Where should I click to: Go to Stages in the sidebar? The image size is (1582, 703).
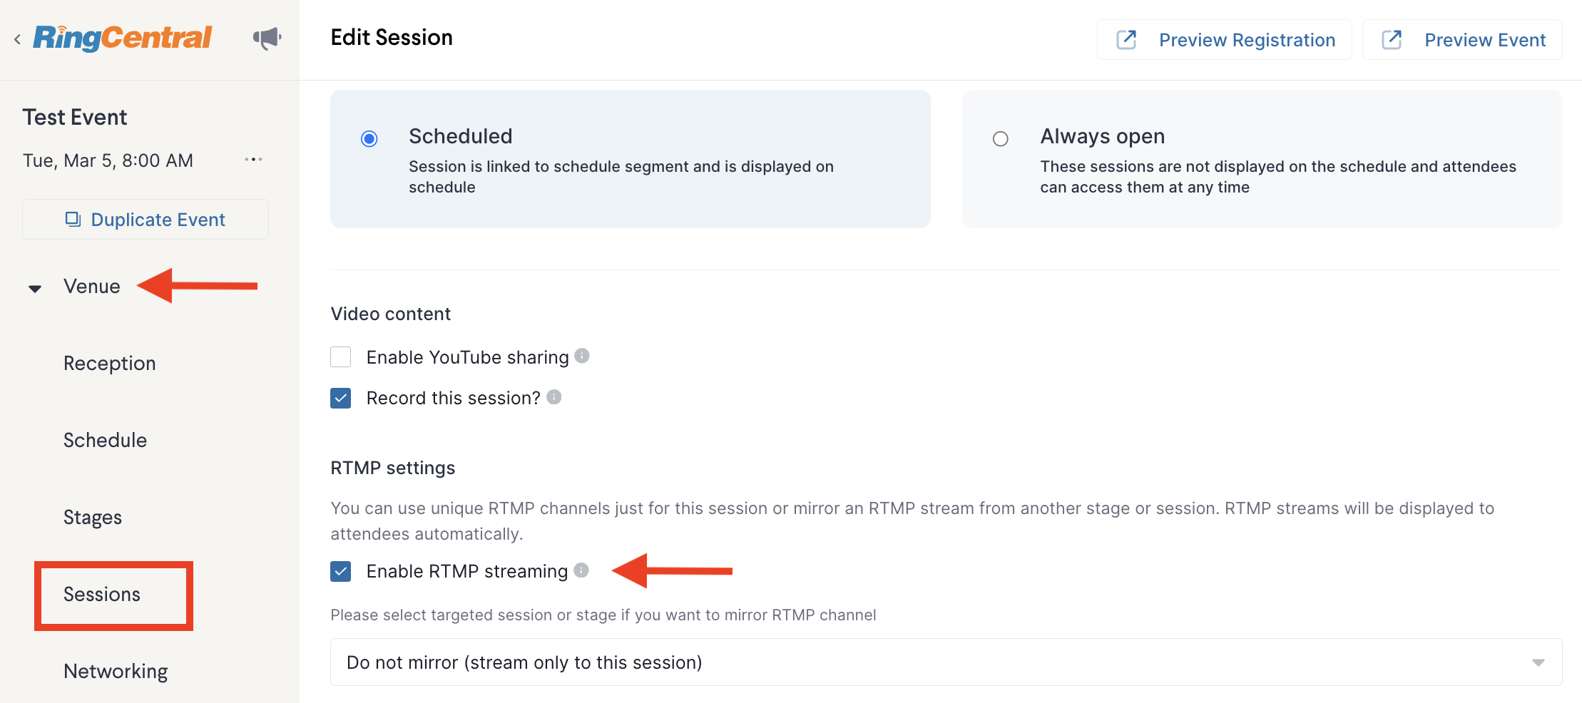pos(93,517)
